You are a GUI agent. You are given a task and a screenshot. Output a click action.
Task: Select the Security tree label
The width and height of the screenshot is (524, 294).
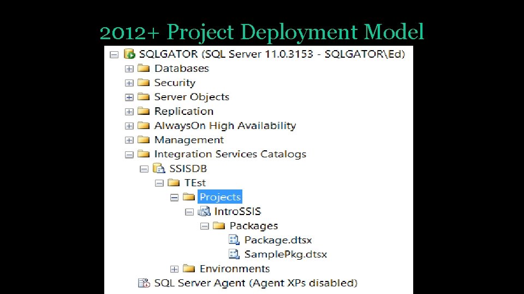tap(175, 83)
